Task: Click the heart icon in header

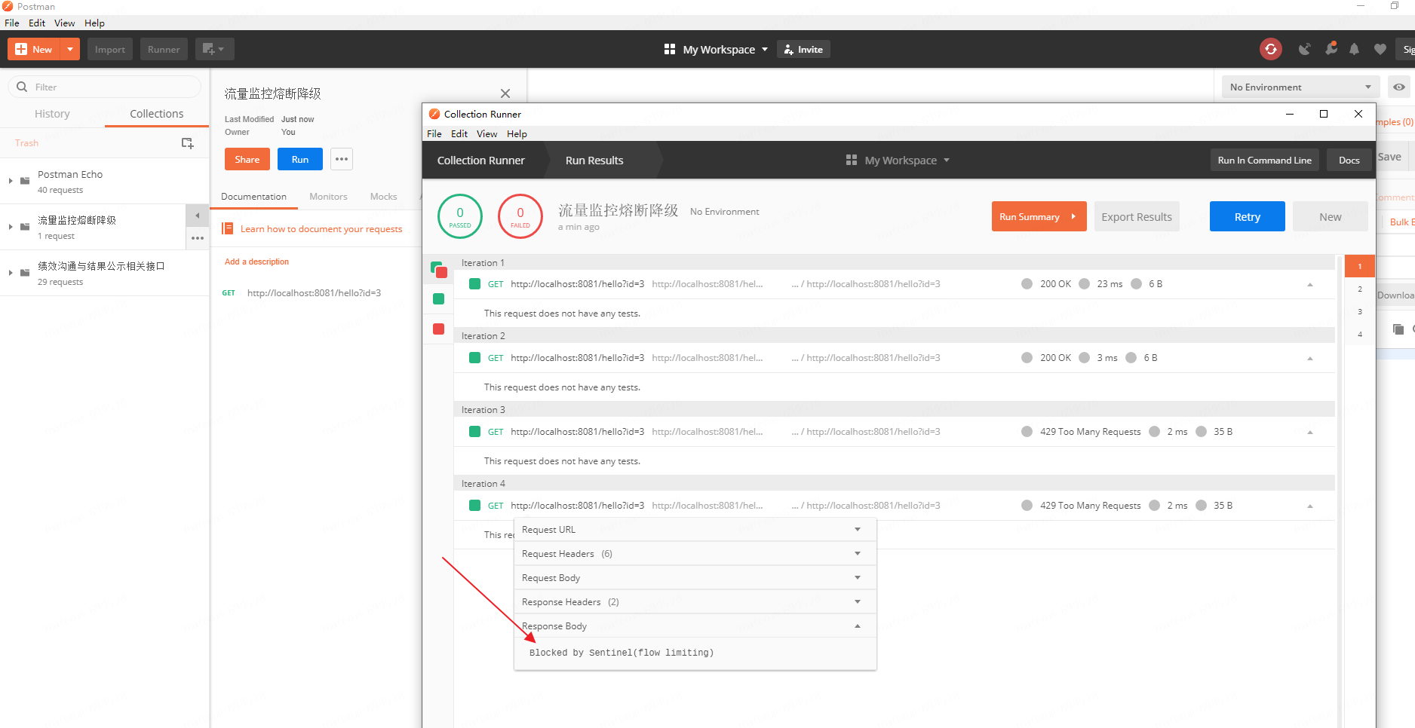Action: pyautogui.click(x=1380, y=49)
